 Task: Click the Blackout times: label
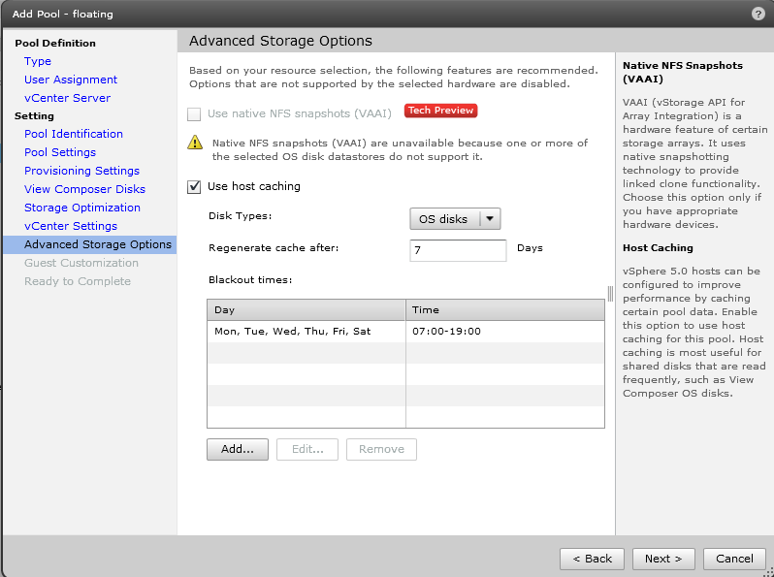pyautogui.click(x=250, y=280)
